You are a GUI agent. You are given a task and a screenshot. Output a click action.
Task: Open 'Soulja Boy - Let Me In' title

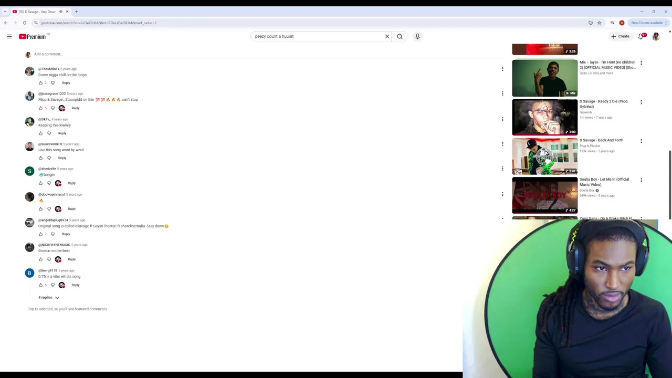pyautogui.click(x=604, y=182)
